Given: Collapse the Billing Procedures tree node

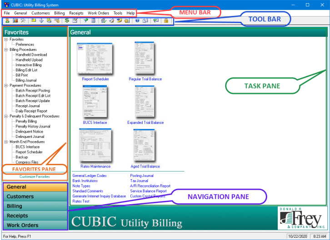Looking at the screenshot, I should click(6, 49).
